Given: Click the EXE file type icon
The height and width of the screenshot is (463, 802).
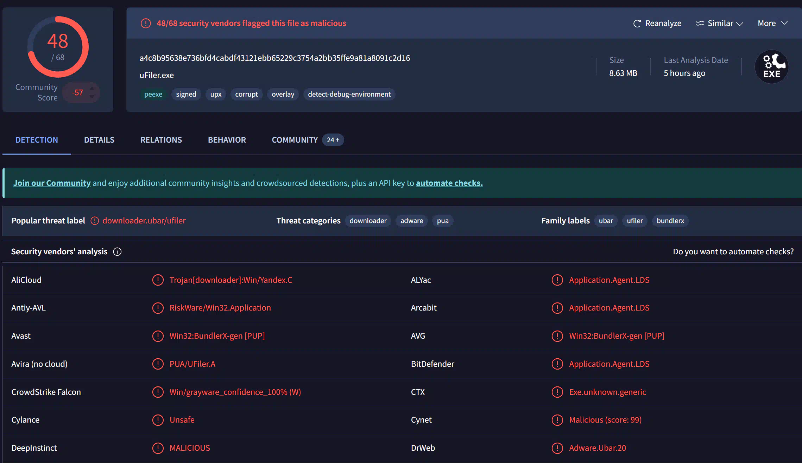Looking at the screenshot, I should (771, 67).
